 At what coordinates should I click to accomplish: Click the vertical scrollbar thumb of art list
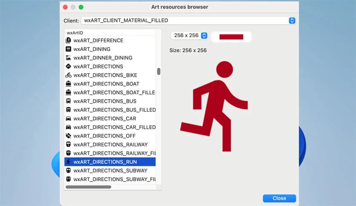tap(159, 72)
